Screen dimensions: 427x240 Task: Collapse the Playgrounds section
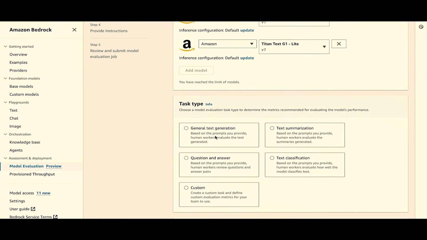[5, 102]
